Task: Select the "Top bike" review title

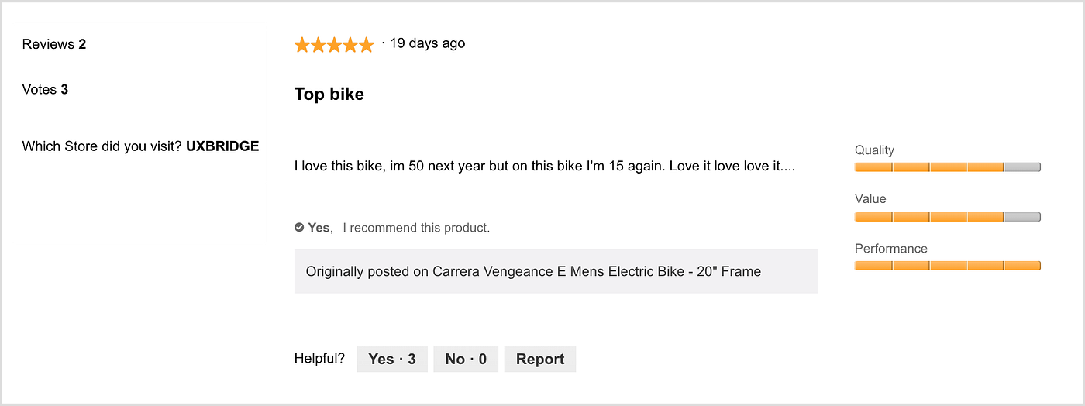Action: tap(329, 95)
